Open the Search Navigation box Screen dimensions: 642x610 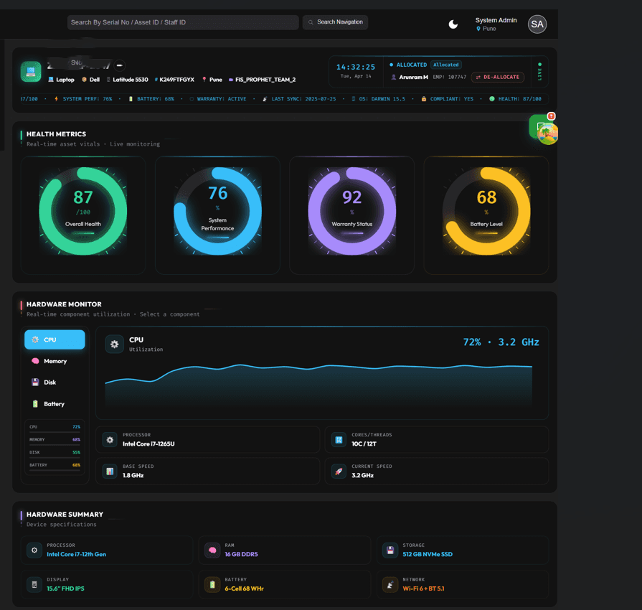click(x=335, y=22)
